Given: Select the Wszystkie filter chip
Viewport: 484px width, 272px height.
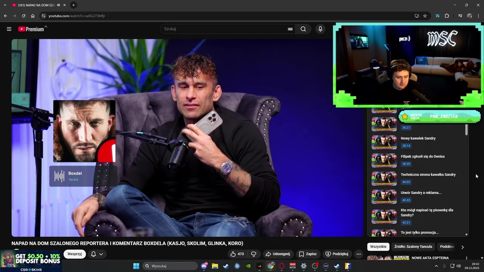Looking at the screenshot, I should click(378, 247).
